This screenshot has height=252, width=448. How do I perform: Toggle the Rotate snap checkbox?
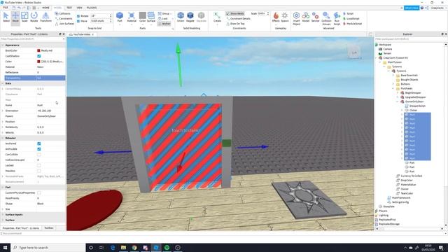(x=78, y=16)
